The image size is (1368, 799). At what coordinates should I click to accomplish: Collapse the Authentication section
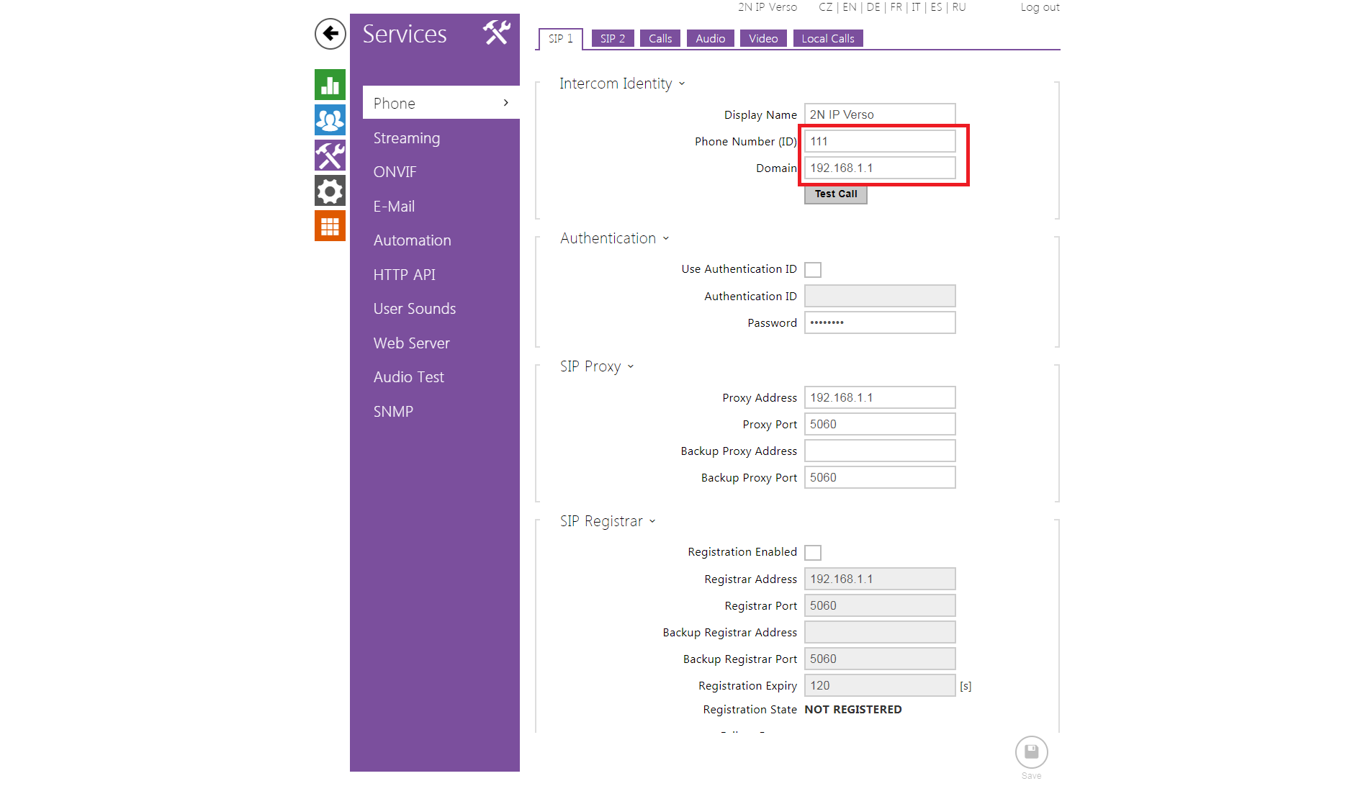click(x=666, y=238)
